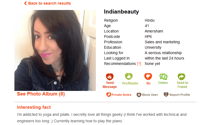This screenshot has height=125, width=201.
Task: Click the Report Profile exclamation icon
Action: tap(166, 94)
